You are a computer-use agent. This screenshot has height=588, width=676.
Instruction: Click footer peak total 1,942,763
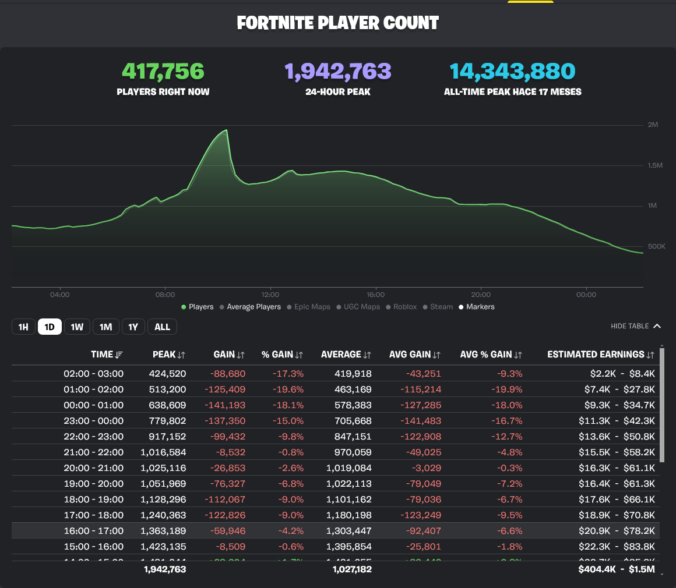(165, 569)
